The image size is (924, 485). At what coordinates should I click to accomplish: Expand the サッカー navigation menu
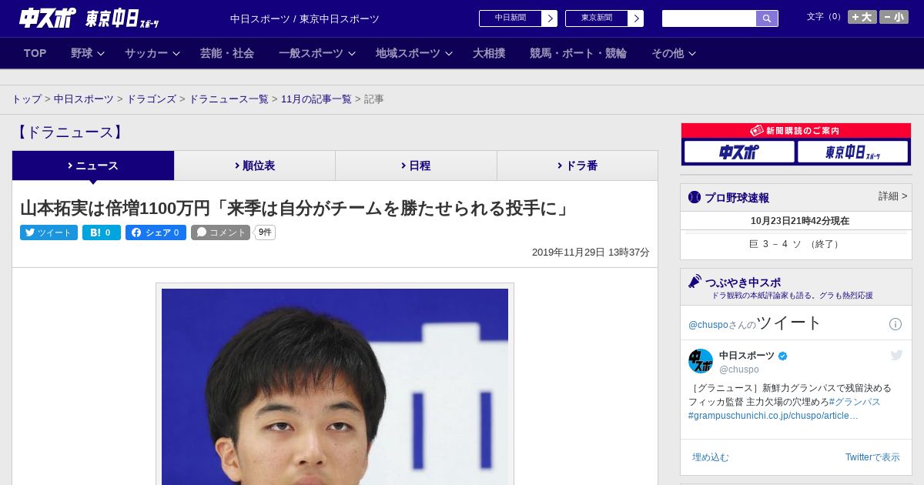click(x=152, y=53)
